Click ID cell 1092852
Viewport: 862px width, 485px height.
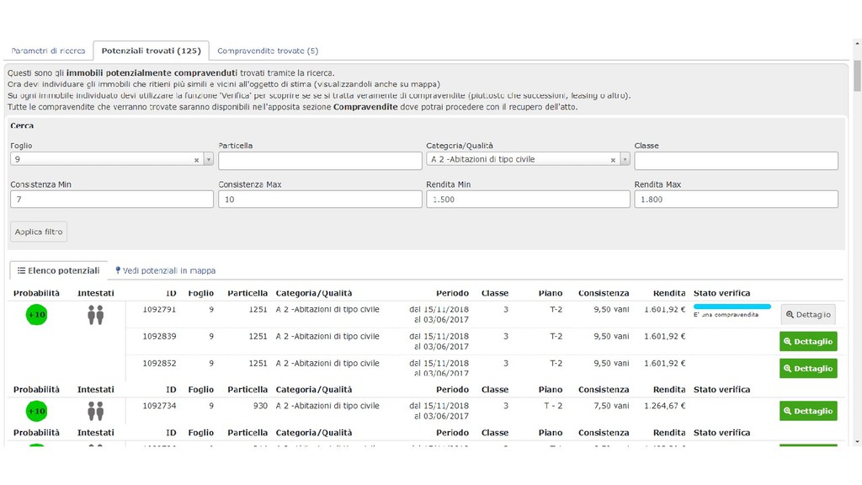[159, 364]
